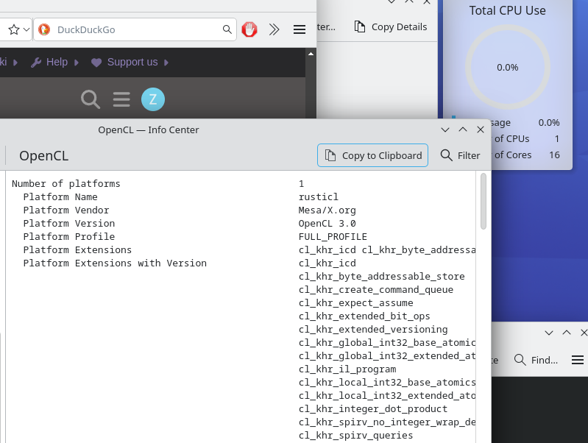Minimize the OpenCL Info Center window

[445, 130]
